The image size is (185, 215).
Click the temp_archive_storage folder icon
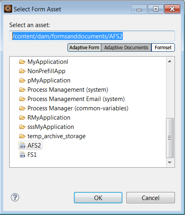pos(22,136)
